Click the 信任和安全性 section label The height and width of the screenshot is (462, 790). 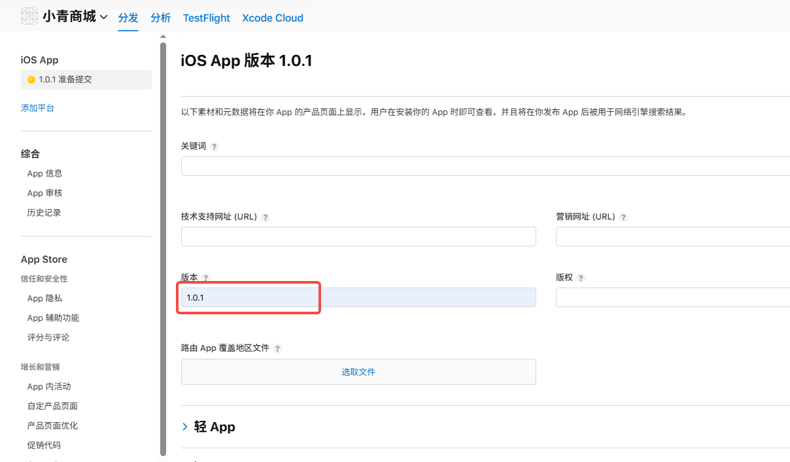44,279
